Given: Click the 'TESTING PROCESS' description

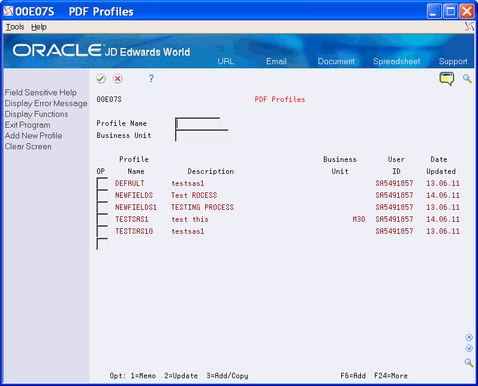Looking at the screenshot, I should (203, 207).
